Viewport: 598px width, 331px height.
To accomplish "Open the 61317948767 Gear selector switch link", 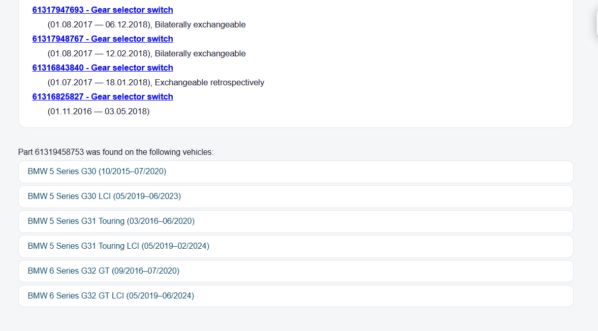I will coord(103,39).
